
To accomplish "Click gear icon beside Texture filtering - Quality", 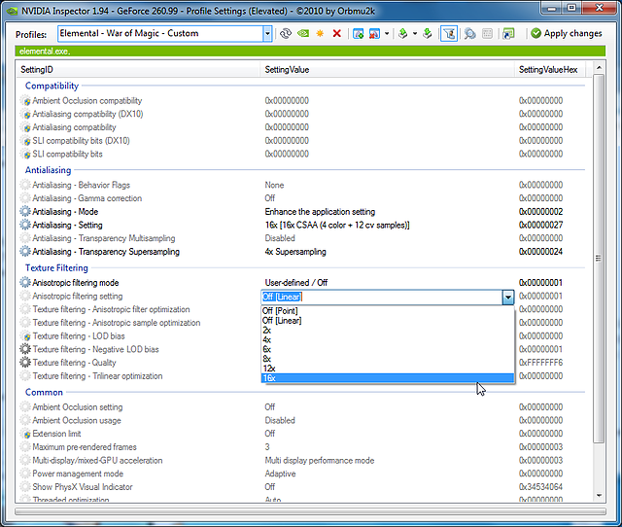I will click(x=25, y=363).
